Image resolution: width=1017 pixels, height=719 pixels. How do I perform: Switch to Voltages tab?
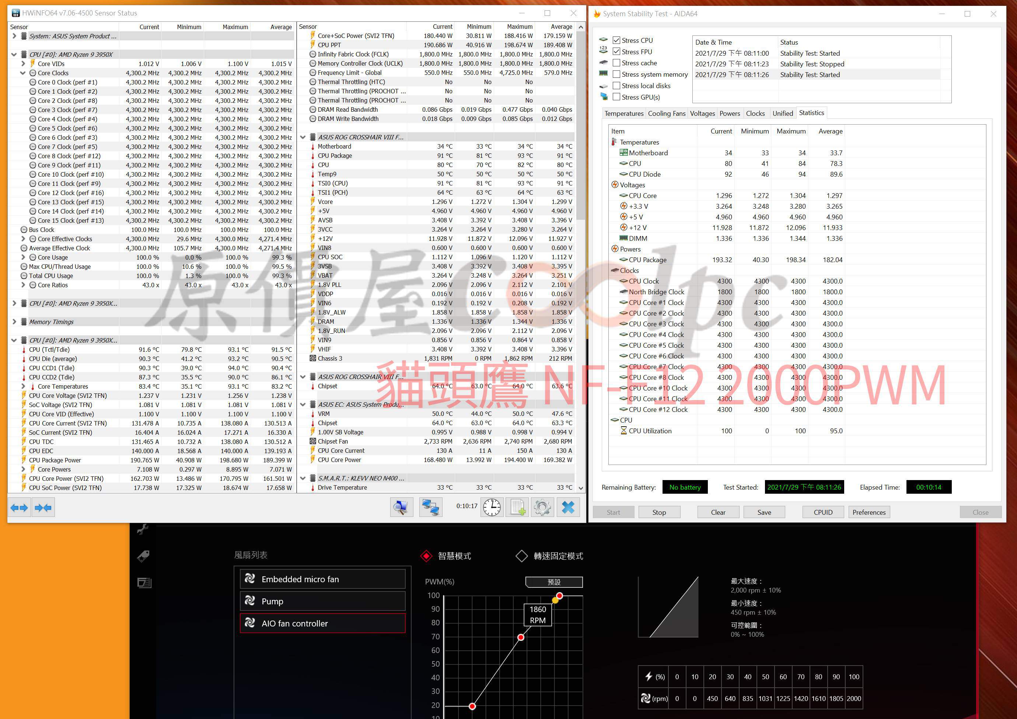point(703,114)
